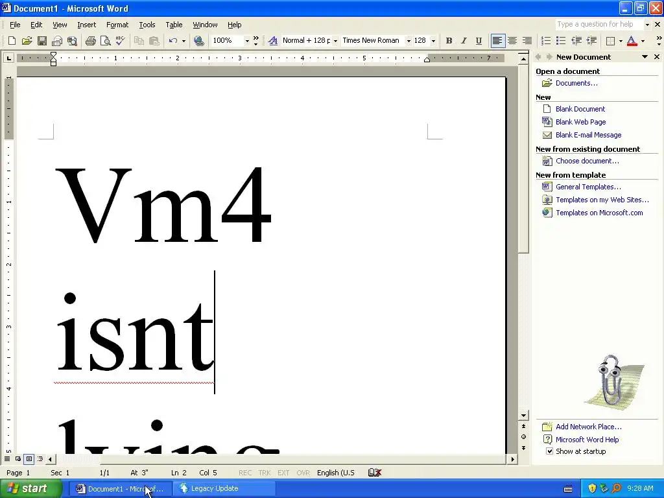The width and height of the screenshot is (664, 498).
Task: Open Styles and Formatting pane icon
Action: coord(273,41)
